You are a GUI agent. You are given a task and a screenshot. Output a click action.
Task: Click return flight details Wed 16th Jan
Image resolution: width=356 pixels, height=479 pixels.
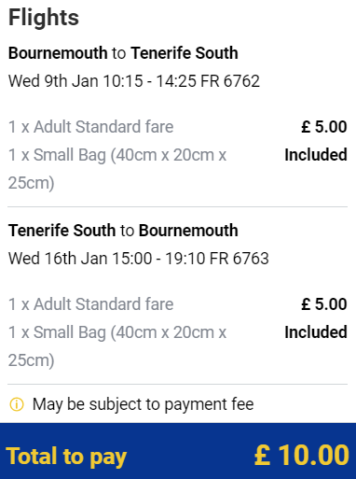point(139,259)
